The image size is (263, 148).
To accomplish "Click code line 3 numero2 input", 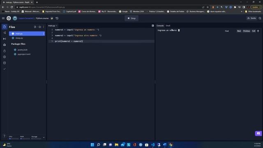I will pyautogui.click(x=78, y=36).
